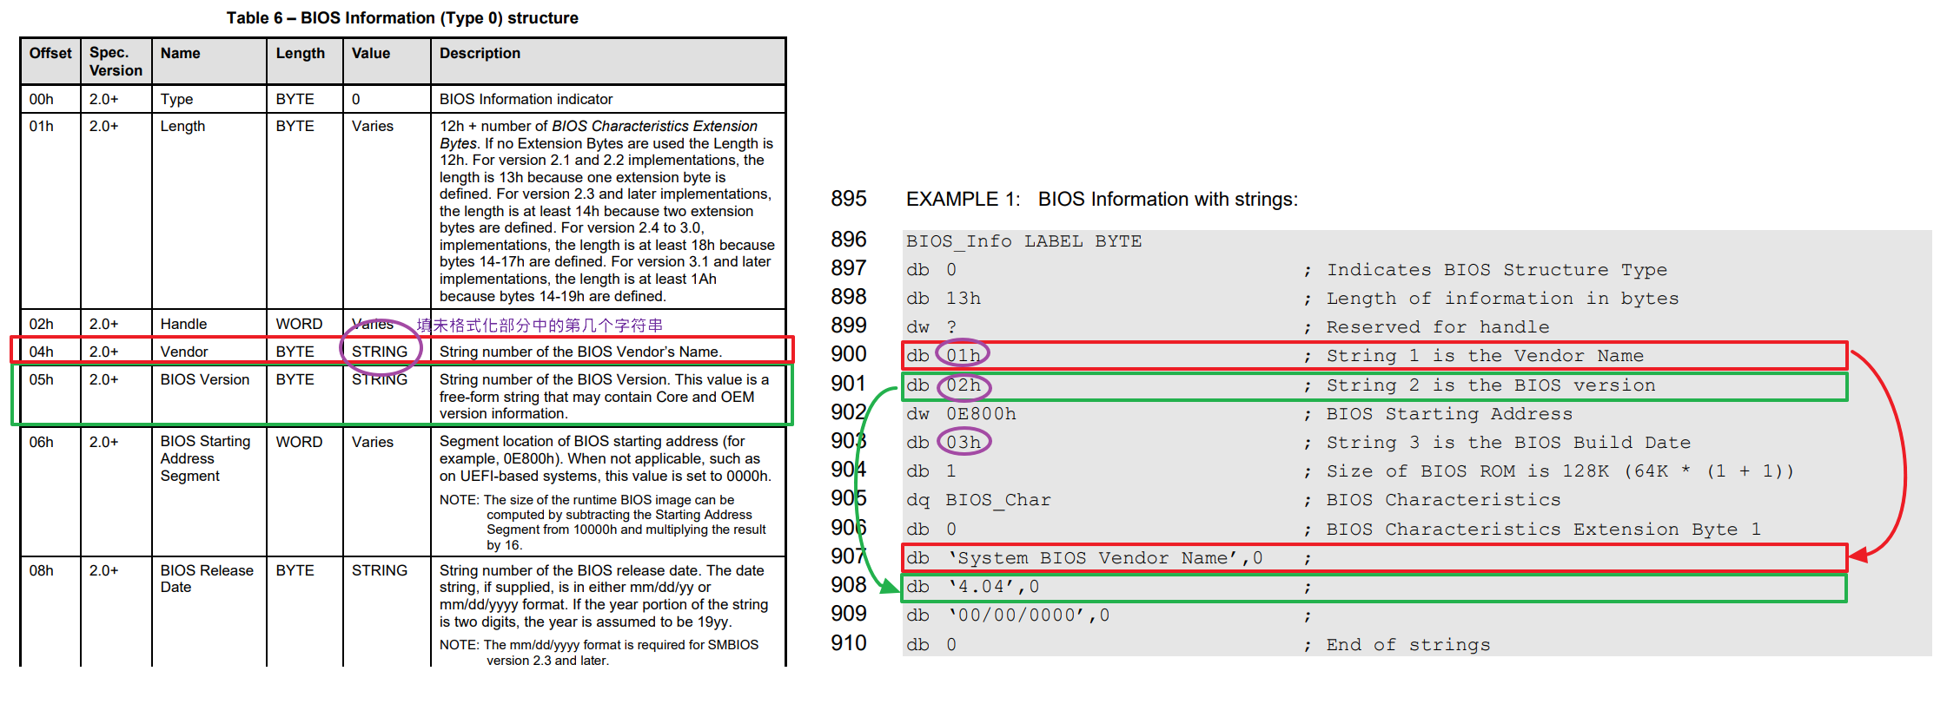Click the "Offset" column header

point(50,53)
